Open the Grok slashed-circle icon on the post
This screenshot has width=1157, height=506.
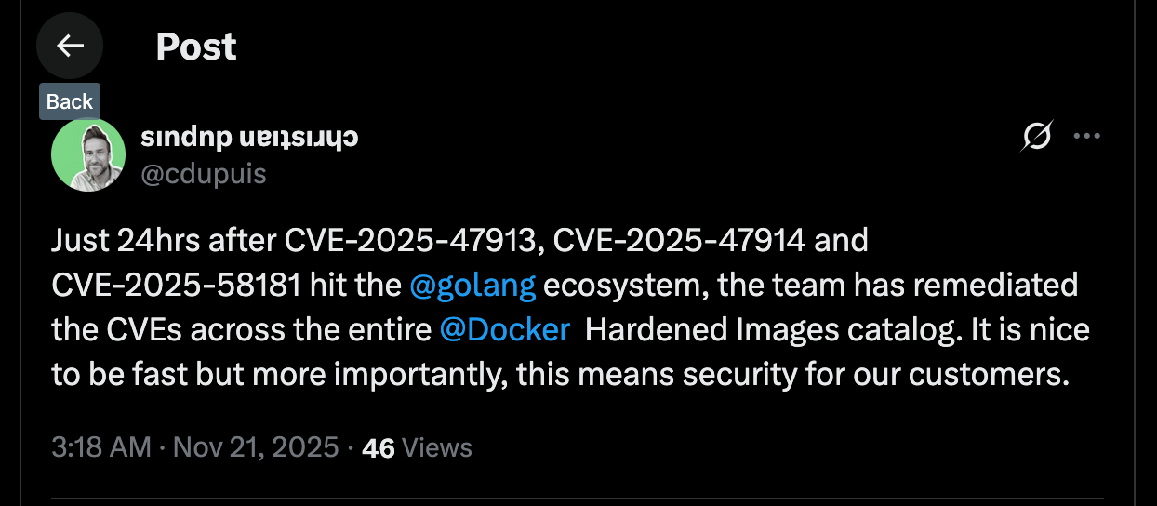point(1037,136)
